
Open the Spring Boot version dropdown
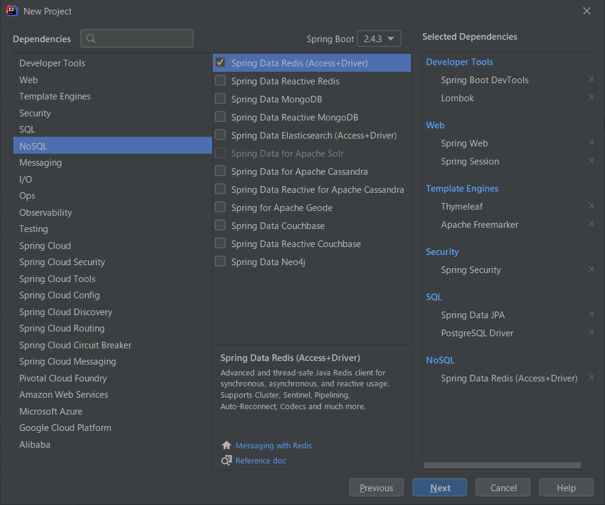pos(379,39)
